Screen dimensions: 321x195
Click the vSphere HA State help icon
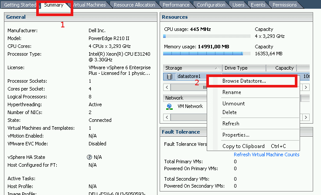pyautogui.click(x=89, y=157)
